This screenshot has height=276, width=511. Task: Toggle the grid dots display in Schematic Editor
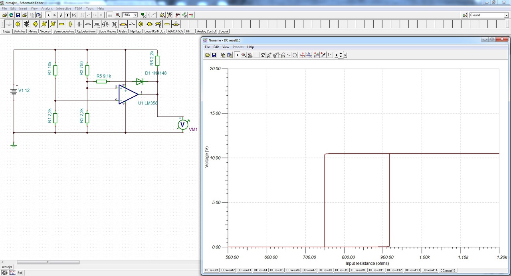point(110,15)
